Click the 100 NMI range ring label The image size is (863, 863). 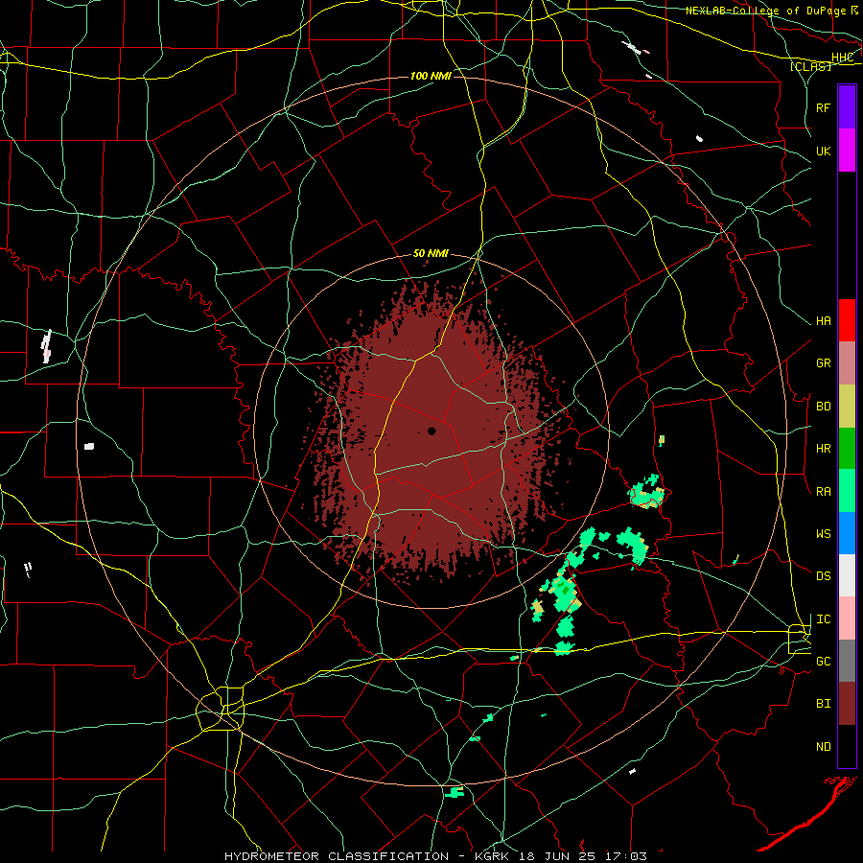431,76
